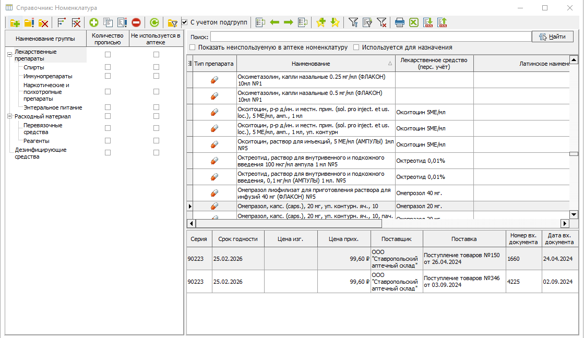Click the edit item document icon

pyautogui.click(x=122, y=23)
